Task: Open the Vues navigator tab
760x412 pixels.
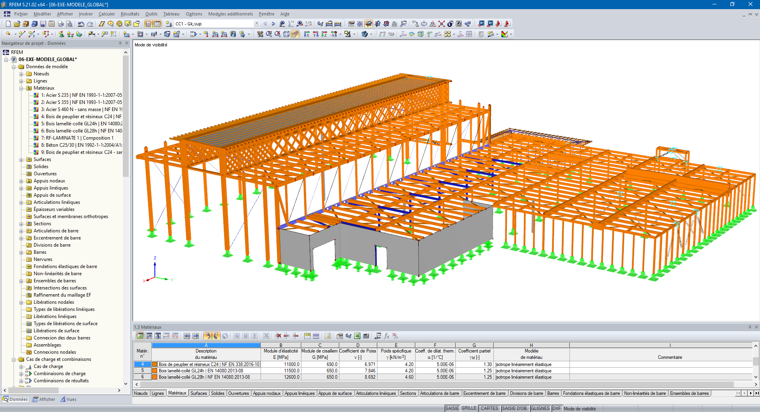Action: pyautogui.click(x=69, y=399)
